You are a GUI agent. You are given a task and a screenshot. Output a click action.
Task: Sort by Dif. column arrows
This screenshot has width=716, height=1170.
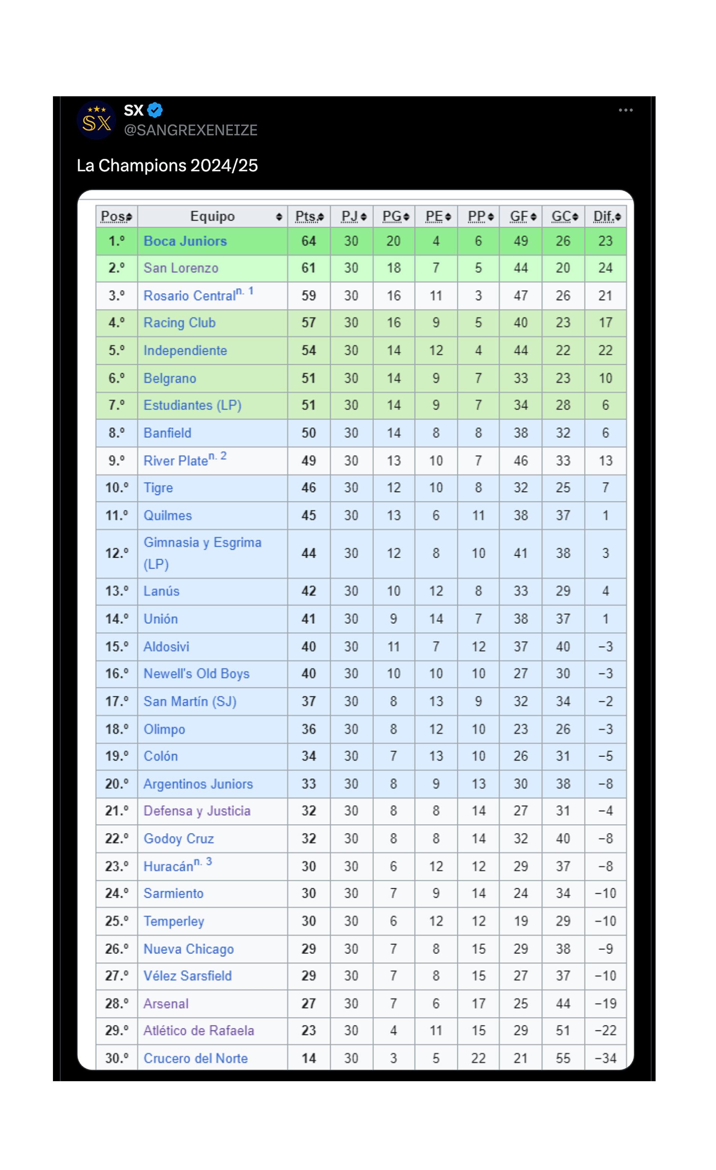click(618, 217)
